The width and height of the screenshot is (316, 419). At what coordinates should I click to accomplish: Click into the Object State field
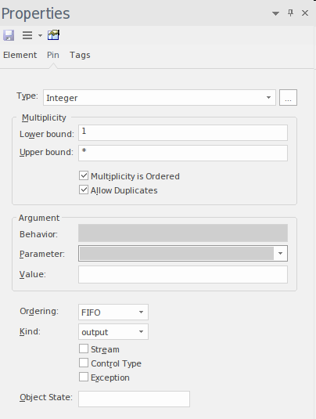click(x=134, y=399)
